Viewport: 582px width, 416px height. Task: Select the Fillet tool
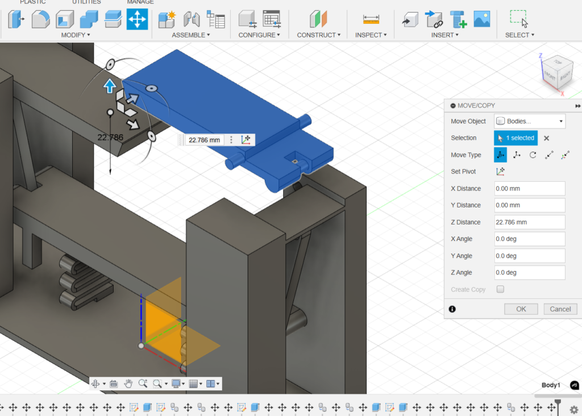point(40,19)
